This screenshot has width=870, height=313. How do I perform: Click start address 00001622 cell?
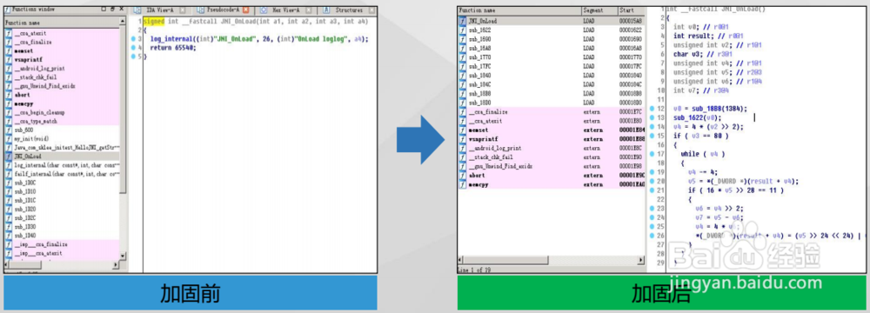click(630, 30)
